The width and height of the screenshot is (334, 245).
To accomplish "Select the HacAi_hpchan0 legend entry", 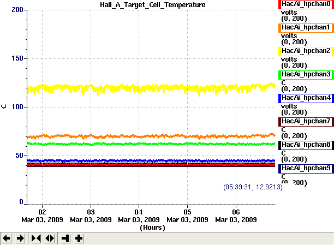I will [x=306, y=4].
